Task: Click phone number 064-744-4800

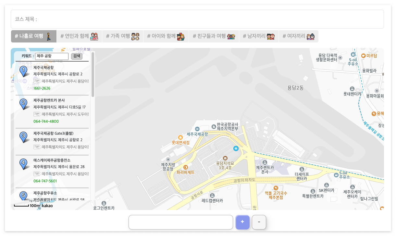Action: tap(46, 121)
